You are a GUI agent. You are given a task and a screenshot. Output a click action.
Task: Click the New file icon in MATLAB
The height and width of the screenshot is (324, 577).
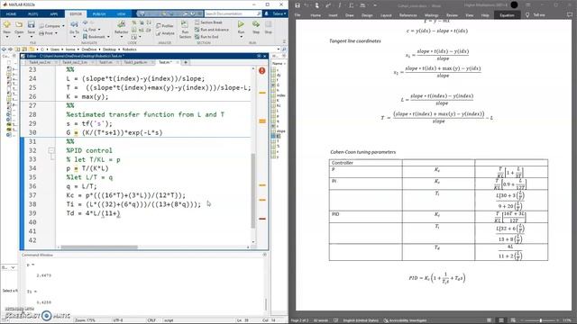[x=6, y=25]
